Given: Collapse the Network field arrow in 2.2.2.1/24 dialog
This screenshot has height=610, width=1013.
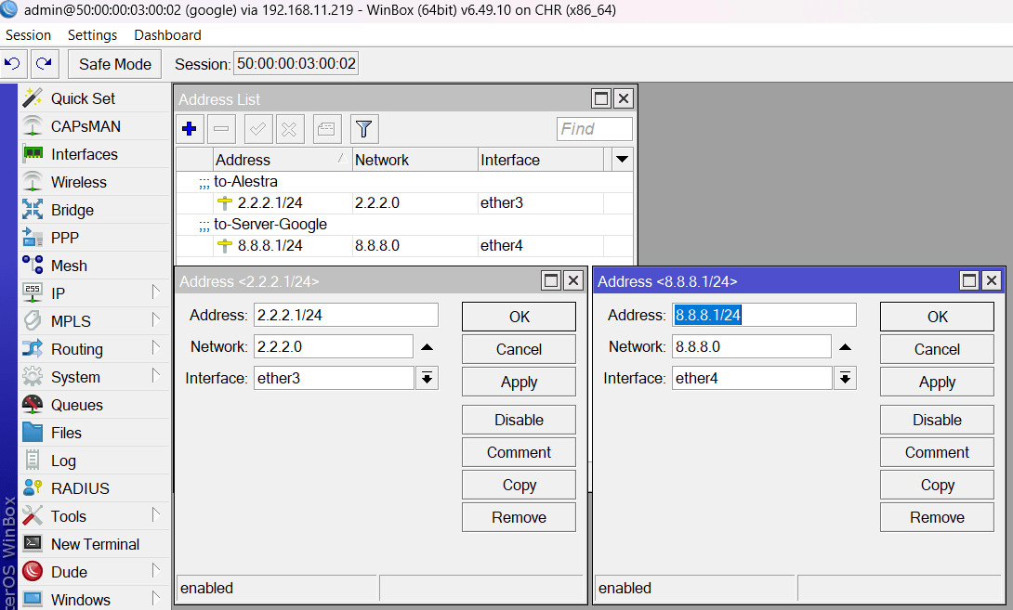Looking at the screenshot, I should 427,347.
